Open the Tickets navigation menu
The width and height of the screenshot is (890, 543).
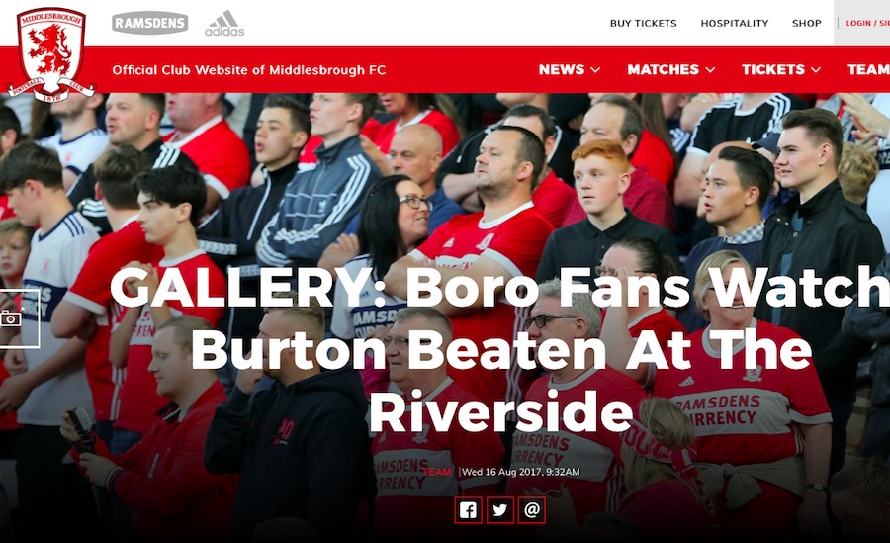[x=773, y=69]
